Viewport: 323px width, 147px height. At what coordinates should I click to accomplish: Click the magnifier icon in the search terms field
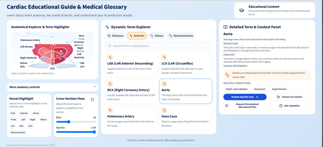click(x=109, y=46)
